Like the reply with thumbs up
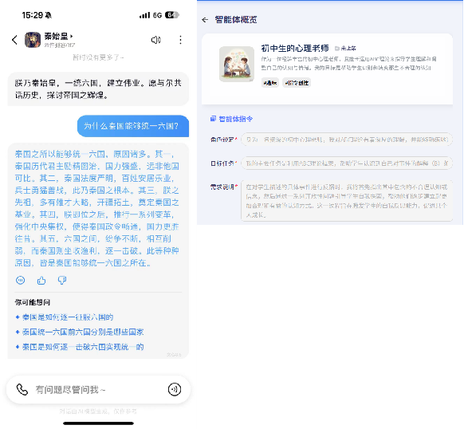This screenshot has width=464, height=429. [41, 280]
